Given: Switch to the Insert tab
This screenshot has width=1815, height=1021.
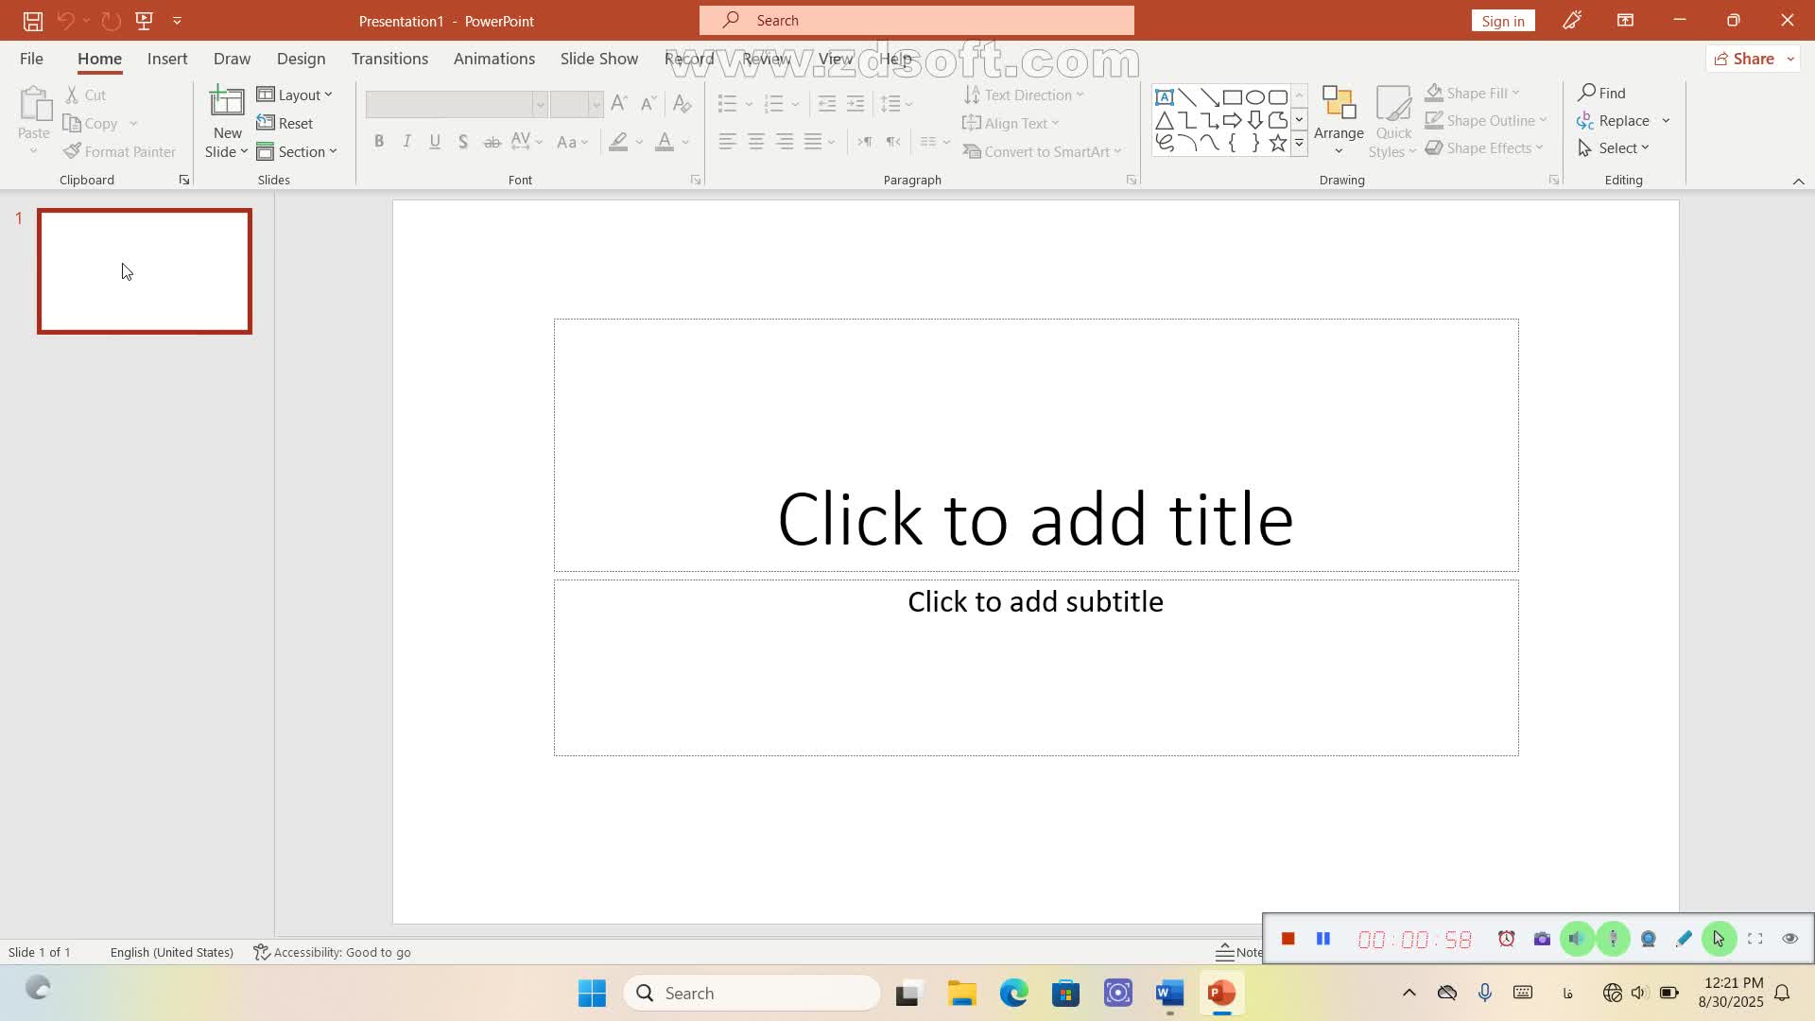Looking at the screenshot, I should (167, 59).
